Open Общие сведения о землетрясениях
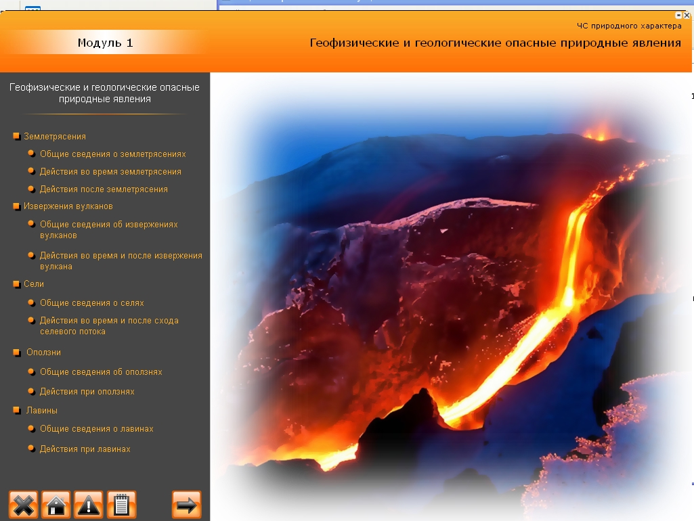Image resolution: width=694 pixels, height=521 pixels. pos(112,154)
